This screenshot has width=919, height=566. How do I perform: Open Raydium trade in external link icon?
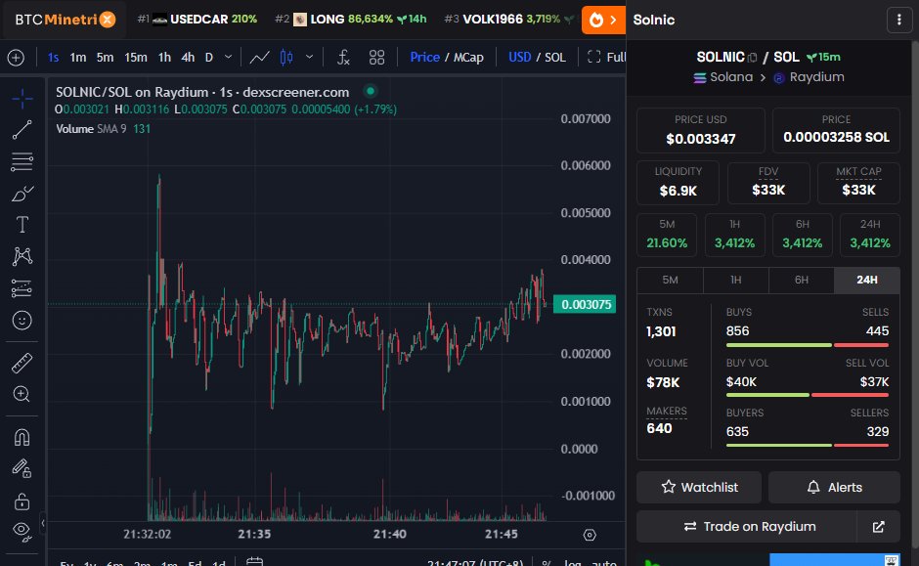[878, 527]
